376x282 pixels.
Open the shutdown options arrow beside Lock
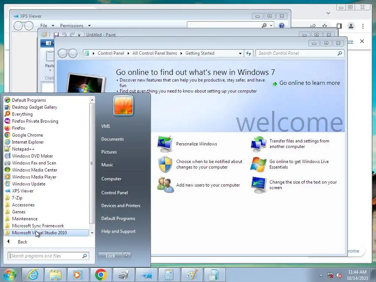coord(127,256)
